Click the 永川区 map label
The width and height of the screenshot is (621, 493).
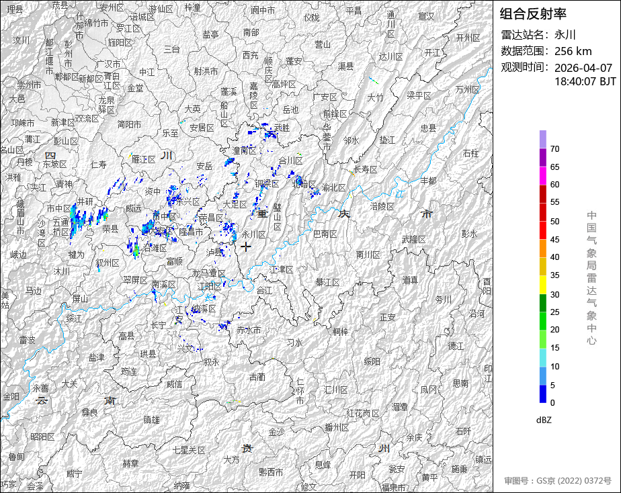[254, 234]
